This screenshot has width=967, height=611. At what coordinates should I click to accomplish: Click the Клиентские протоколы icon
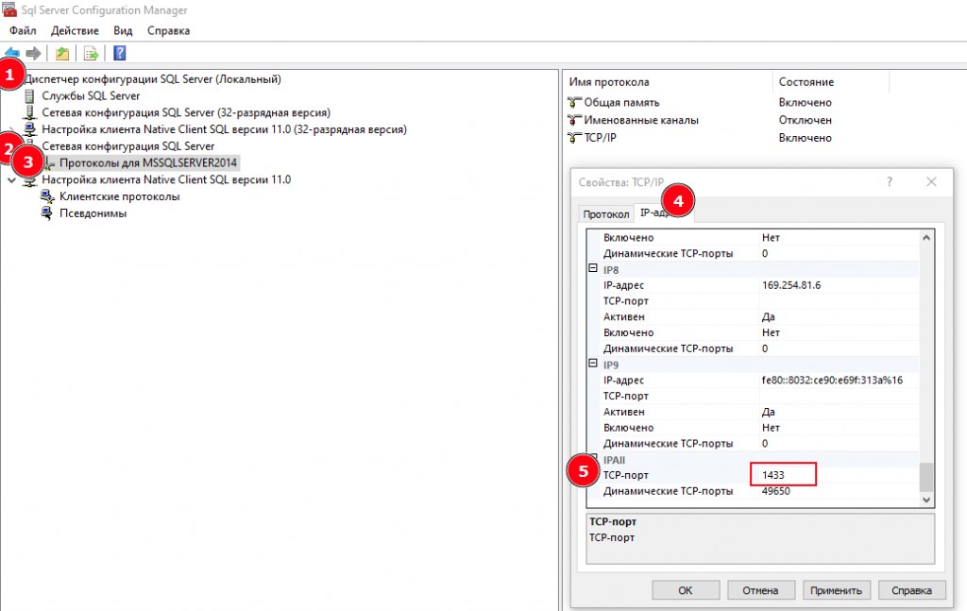pyautogui.click(x=47, y=196)
